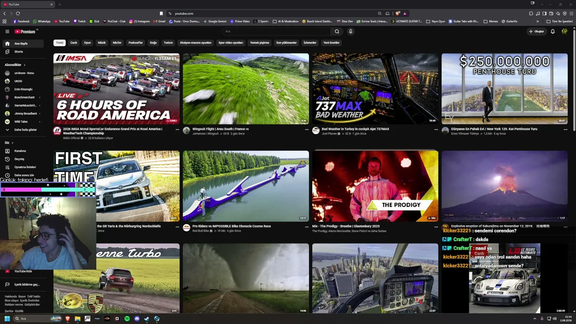Open the Windows Start menu
576x324 pixels.
7,319
